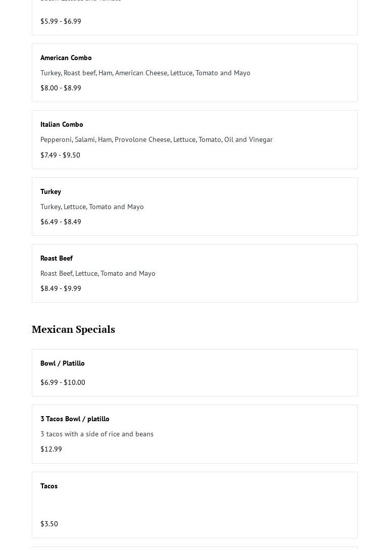Open the Tacos menu item
This screenshot has width=389, height=549.
click(x=49, y=486)
